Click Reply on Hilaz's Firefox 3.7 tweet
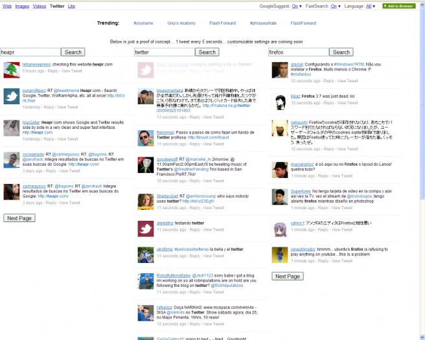The image size is (425, 340). click(328, 103)
